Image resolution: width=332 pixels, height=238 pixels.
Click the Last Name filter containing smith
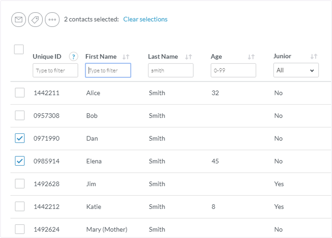[171, 70]
